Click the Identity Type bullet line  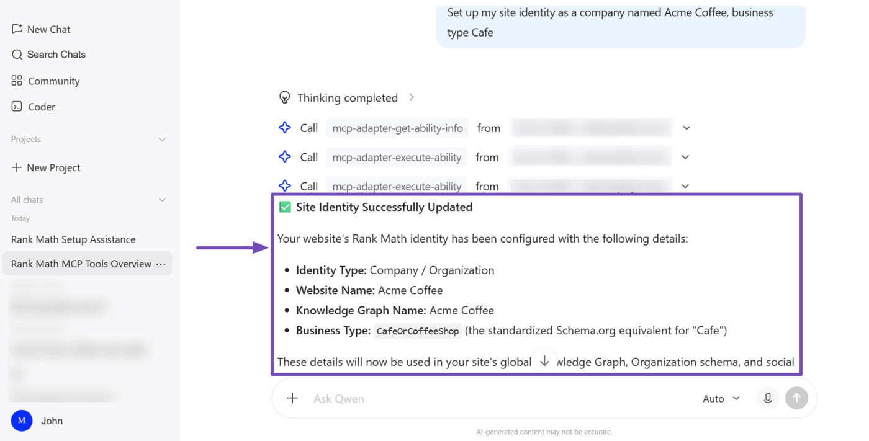[395, 270]
